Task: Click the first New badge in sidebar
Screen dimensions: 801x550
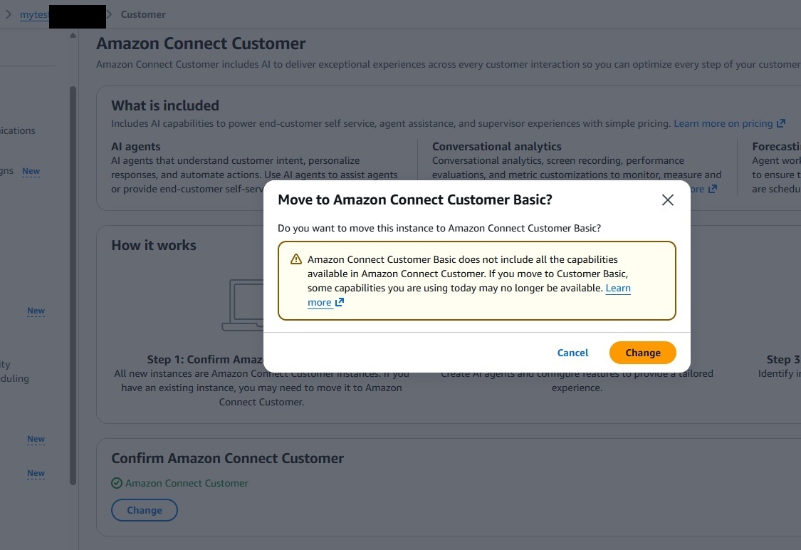Action: click(x=31, y=171)
